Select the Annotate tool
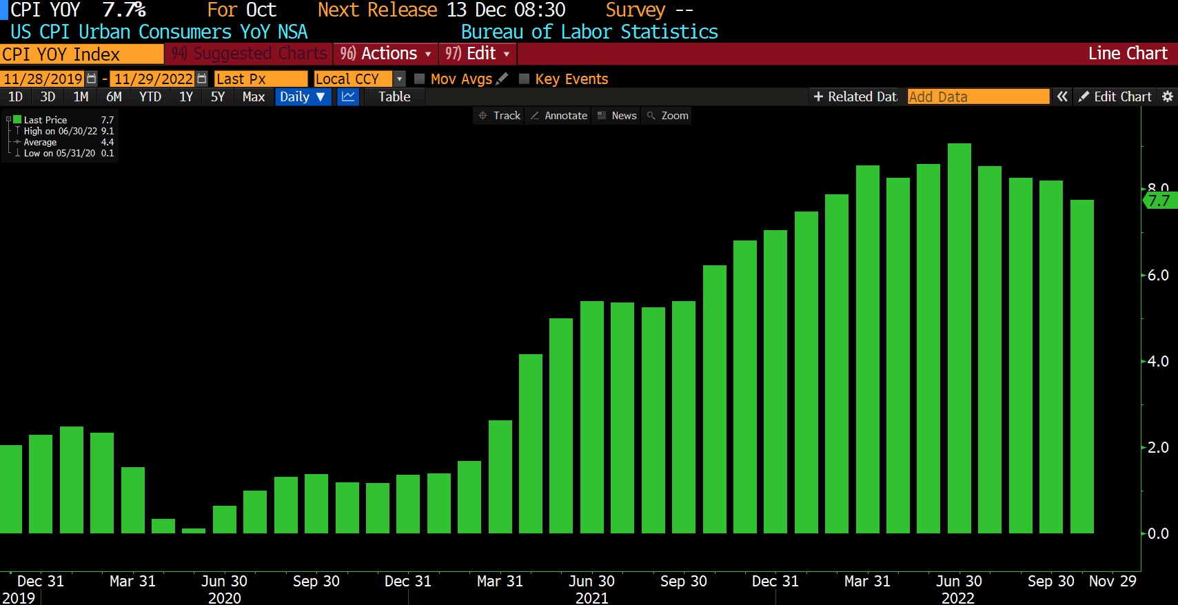This screenshot has height=605, width=1178. click(x=558, y=116)
